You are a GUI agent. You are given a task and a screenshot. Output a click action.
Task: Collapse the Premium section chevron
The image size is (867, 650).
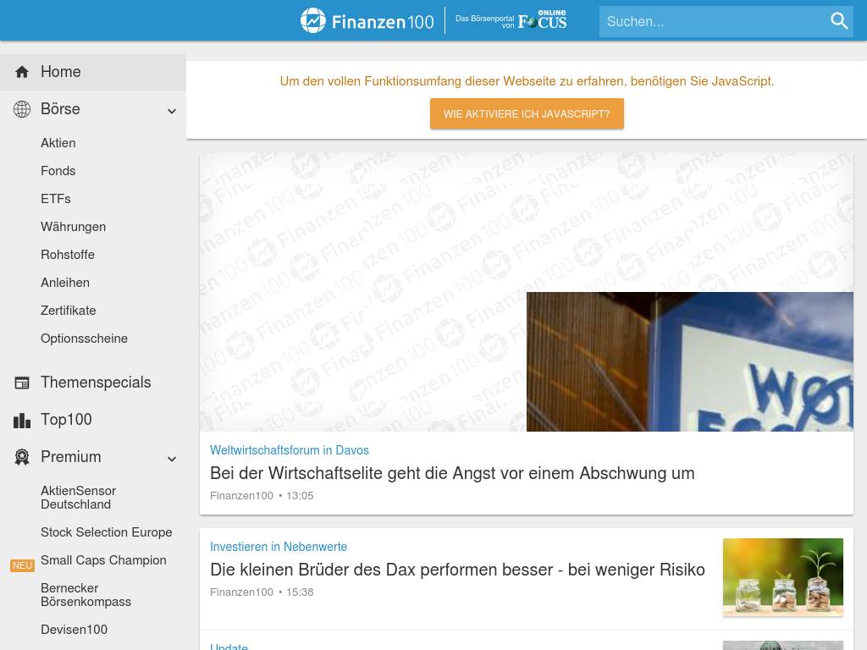click(x=172, y=459)
